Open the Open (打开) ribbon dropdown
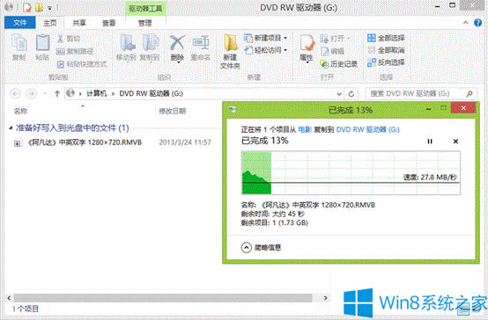Viewport: 488px width, 320px height. pos(336,39)
